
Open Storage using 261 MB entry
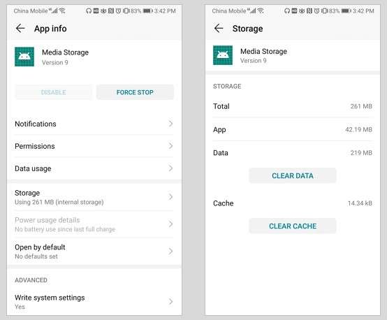tap(94, 197)
